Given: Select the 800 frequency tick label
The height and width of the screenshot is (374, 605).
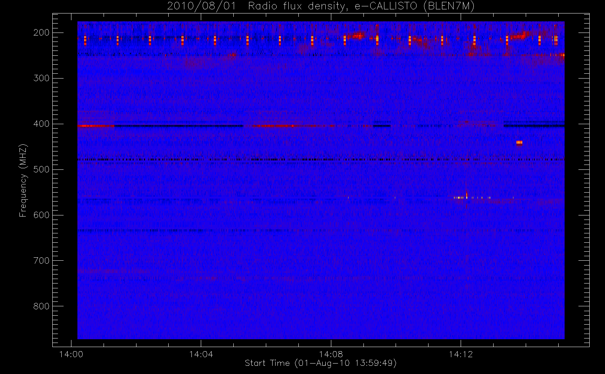Looking at the screenshot, I should pos(42,306).
